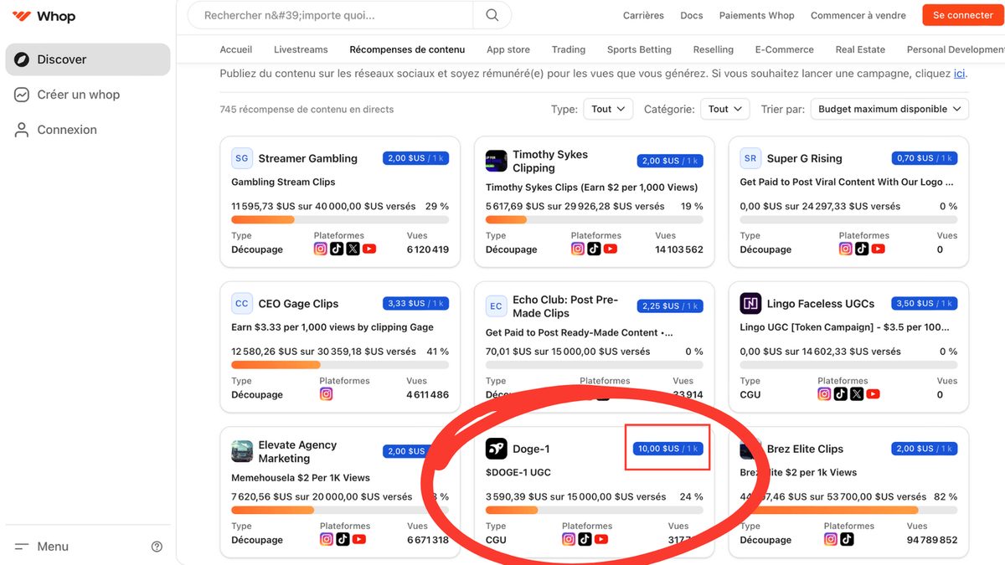Open the Docs link
The height and width of the screenshot is (565, 1005).
692,15
